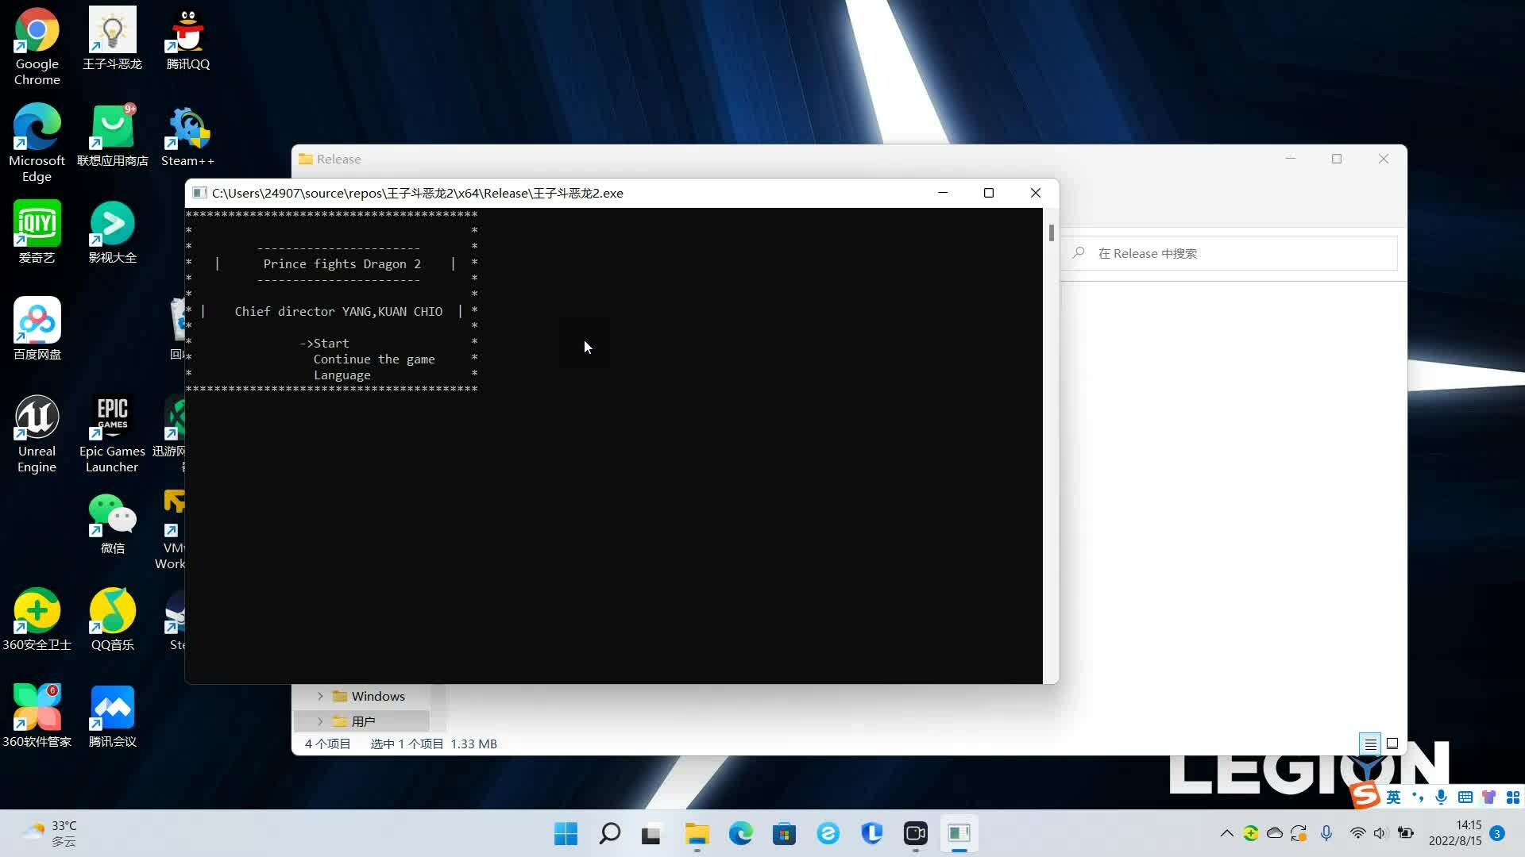Show hidden system tray icons
1525x857 pixels.
point(1226,833)
